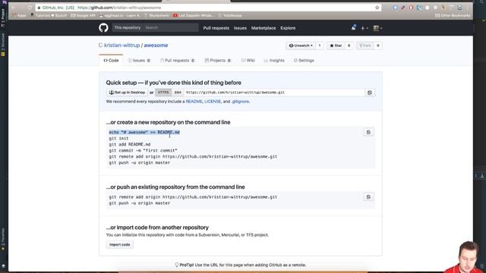Click 'git commit -m "first commit"' line
Screen dimensions: 486x273
pyautogui.click(x=144, y=150)
